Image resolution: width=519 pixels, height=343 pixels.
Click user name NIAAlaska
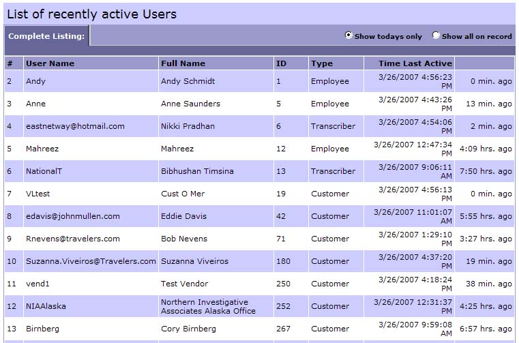[x=46, y=306]
